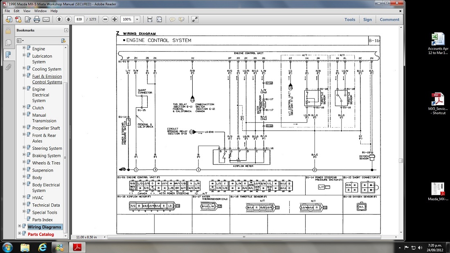Open the Windows Start button

point(7,247)
